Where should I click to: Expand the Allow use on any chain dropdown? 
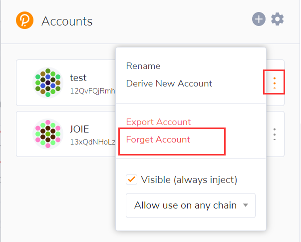click(191, 205)
